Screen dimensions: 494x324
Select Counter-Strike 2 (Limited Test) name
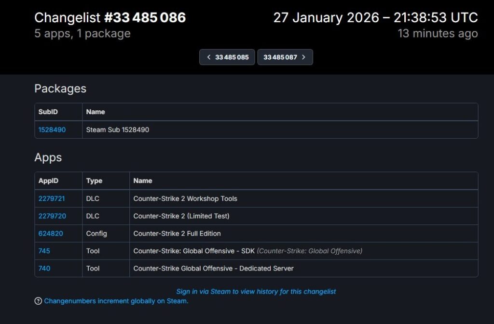pyautogui.click(x=181, y=216)
